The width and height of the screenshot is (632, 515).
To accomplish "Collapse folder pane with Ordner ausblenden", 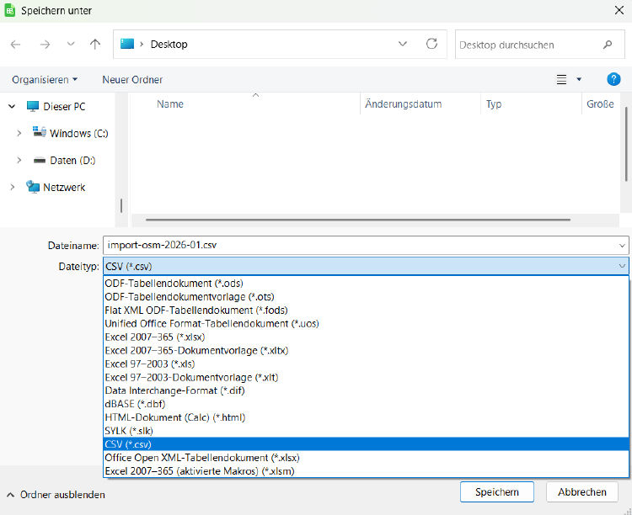I will [56, 495].
